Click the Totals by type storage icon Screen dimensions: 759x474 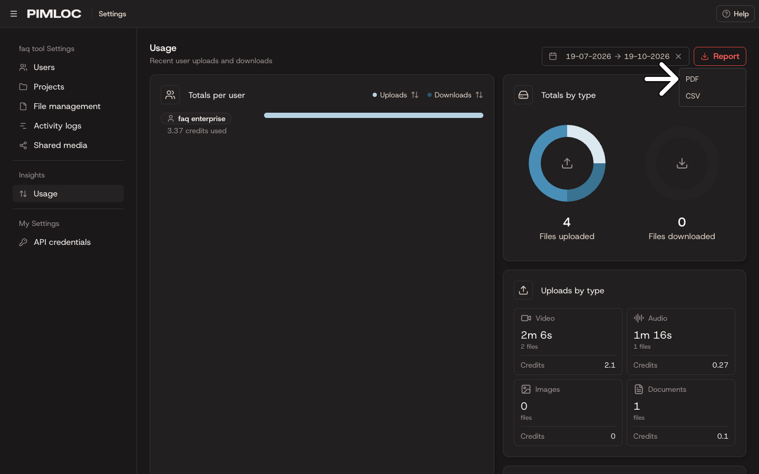[x=523, y=95]
